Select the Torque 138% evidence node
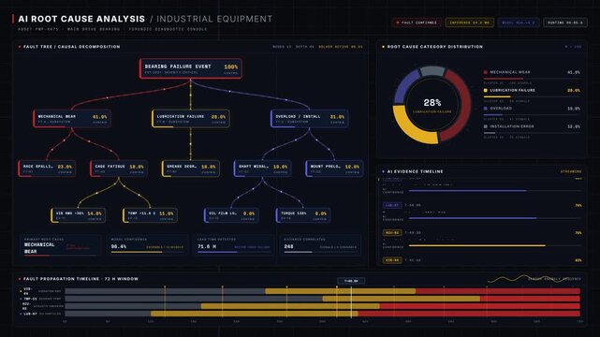The height and width of the screenshot is (337, 600). pos(303,215)
